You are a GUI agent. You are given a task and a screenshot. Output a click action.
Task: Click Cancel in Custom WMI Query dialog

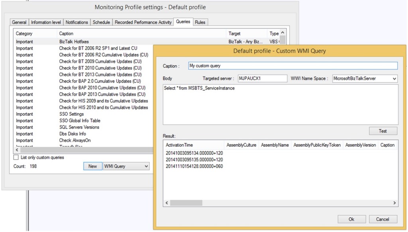pos(383,219)
